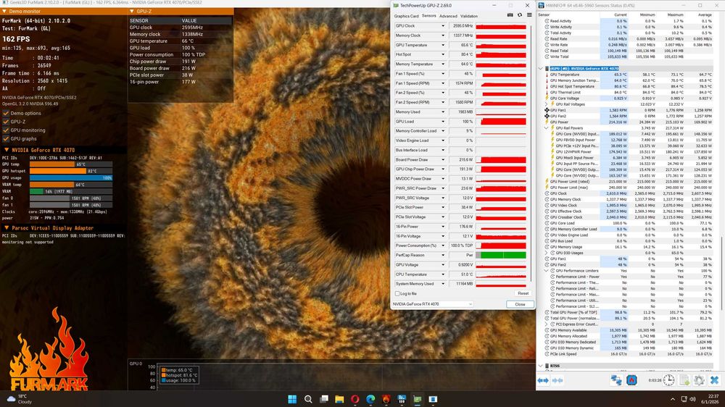Viewport: 725px width, 407px height.
Task: Open Opera browser from taskbar
Action: pyautogui.click(x=355, y=399)
